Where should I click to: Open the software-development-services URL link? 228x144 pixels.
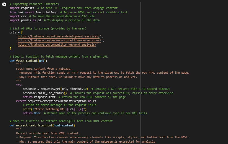click(59, 36)
